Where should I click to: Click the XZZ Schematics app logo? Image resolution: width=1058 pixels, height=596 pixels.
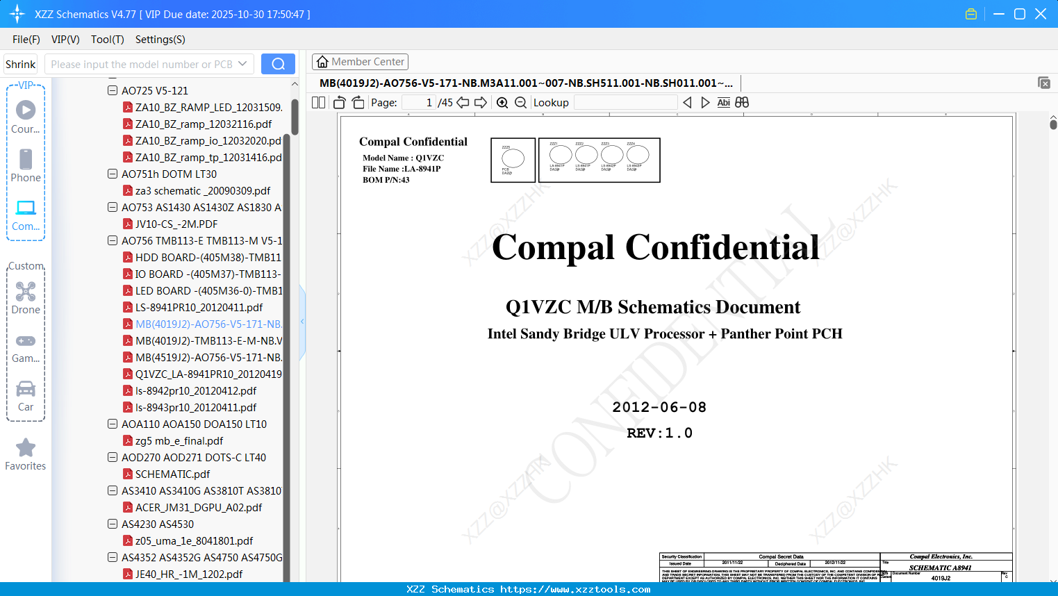click(x=17, y=14)
